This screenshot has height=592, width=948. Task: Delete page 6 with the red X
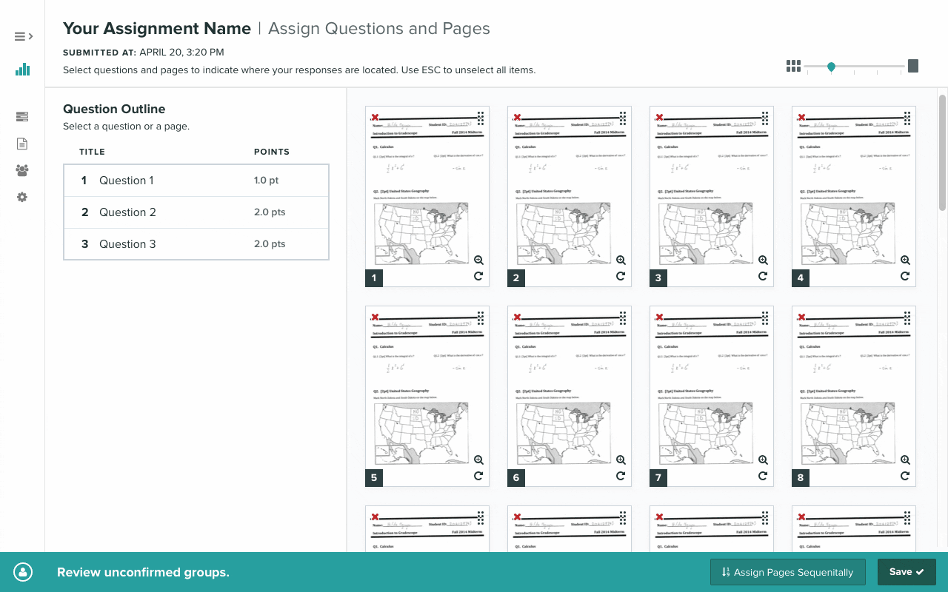(517, 317)
